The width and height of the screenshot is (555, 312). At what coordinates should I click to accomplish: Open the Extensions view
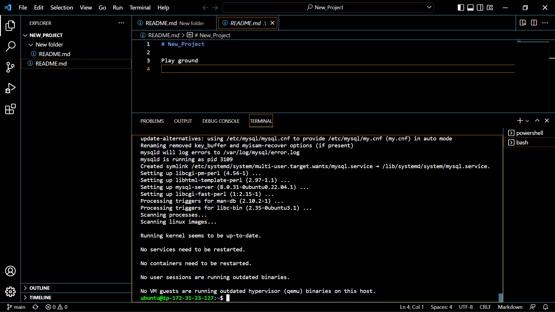[10, 109]
